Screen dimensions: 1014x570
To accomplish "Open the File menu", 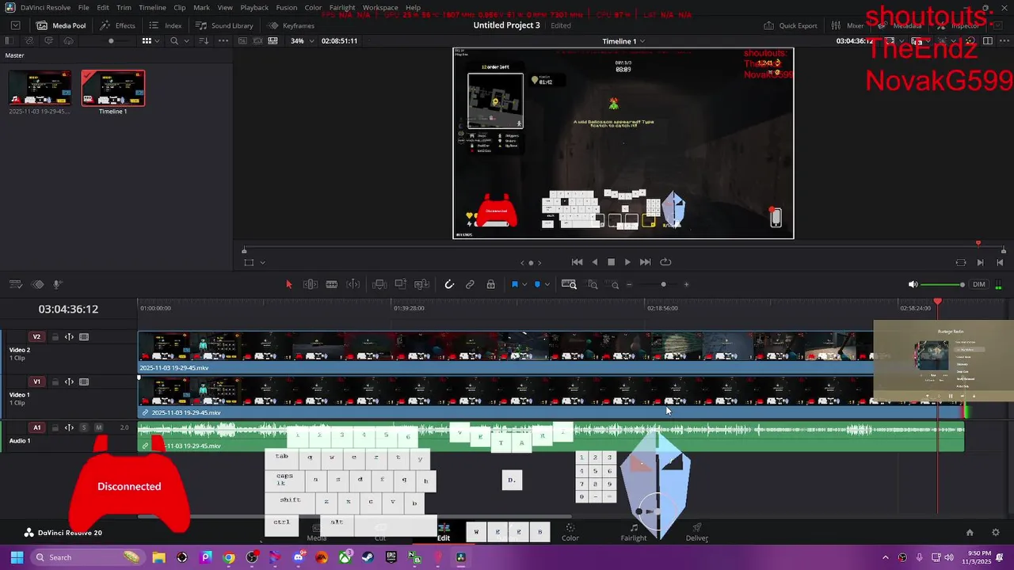I will point(83,7).
